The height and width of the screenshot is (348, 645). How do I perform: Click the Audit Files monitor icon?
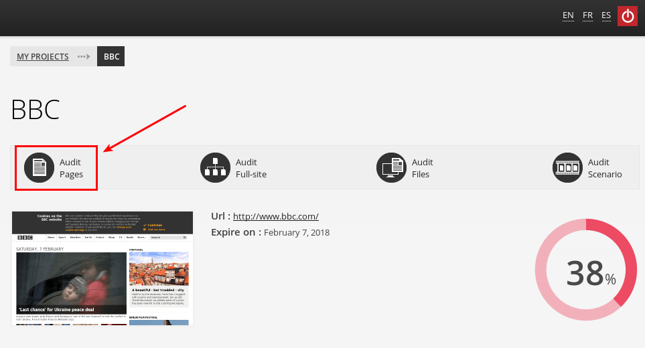391,167
